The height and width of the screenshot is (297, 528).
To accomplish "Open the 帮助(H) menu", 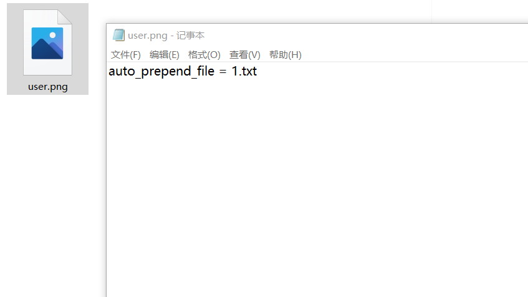I will point(286,55).
